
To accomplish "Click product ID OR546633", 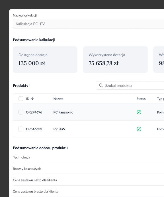I will pyautogui.click(x=34, y=129).
